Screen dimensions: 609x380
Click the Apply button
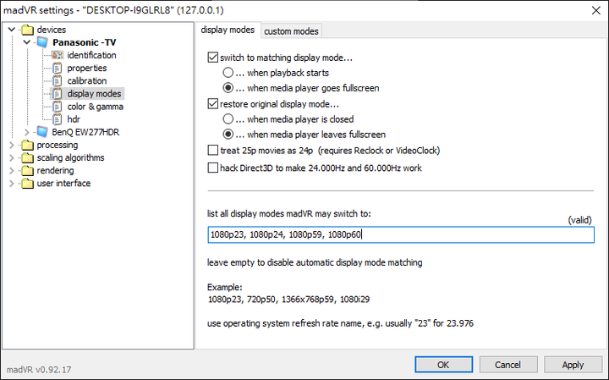pos(573,365)
